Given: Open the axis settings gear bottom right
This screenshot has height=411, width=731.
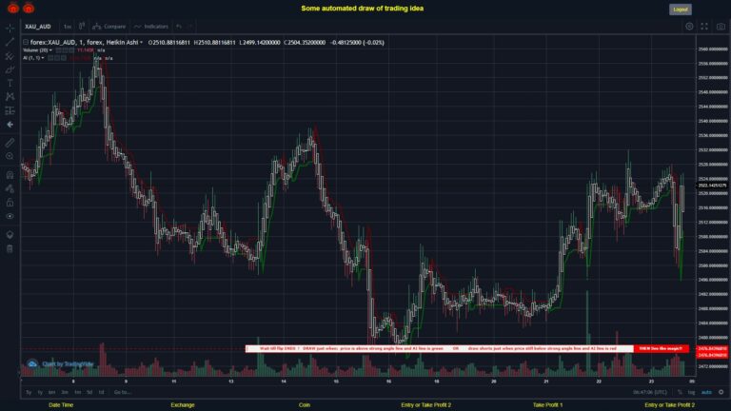Looking at the screenshot, I should point(721,392).
